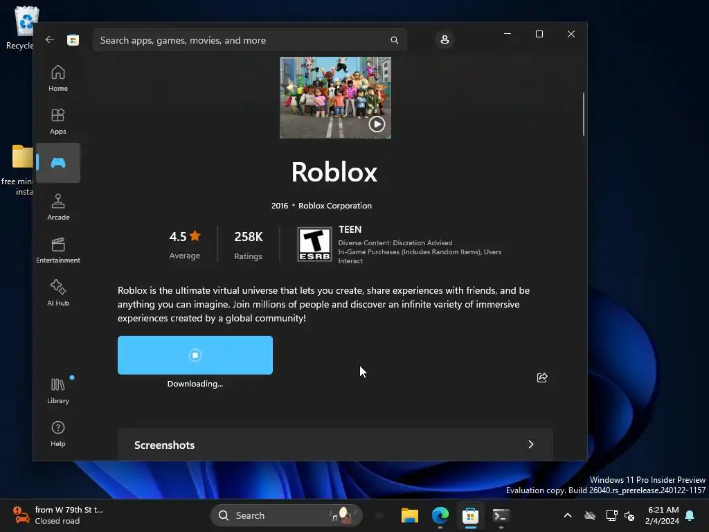Open the clock showing 6:21 AM
The height and width of the screenshot is (532, 709).
tap(663, 515)
